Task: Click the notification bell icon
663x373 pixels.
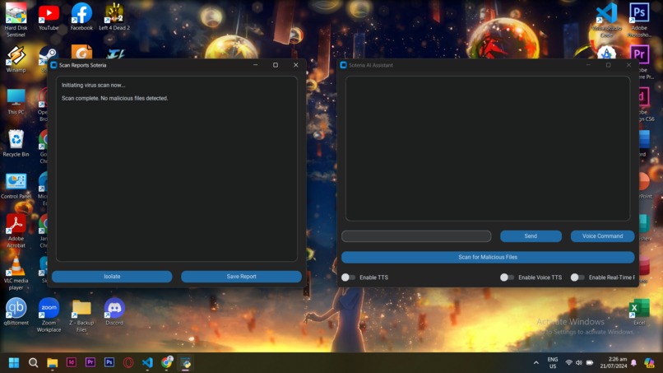Action: [633, 363]
